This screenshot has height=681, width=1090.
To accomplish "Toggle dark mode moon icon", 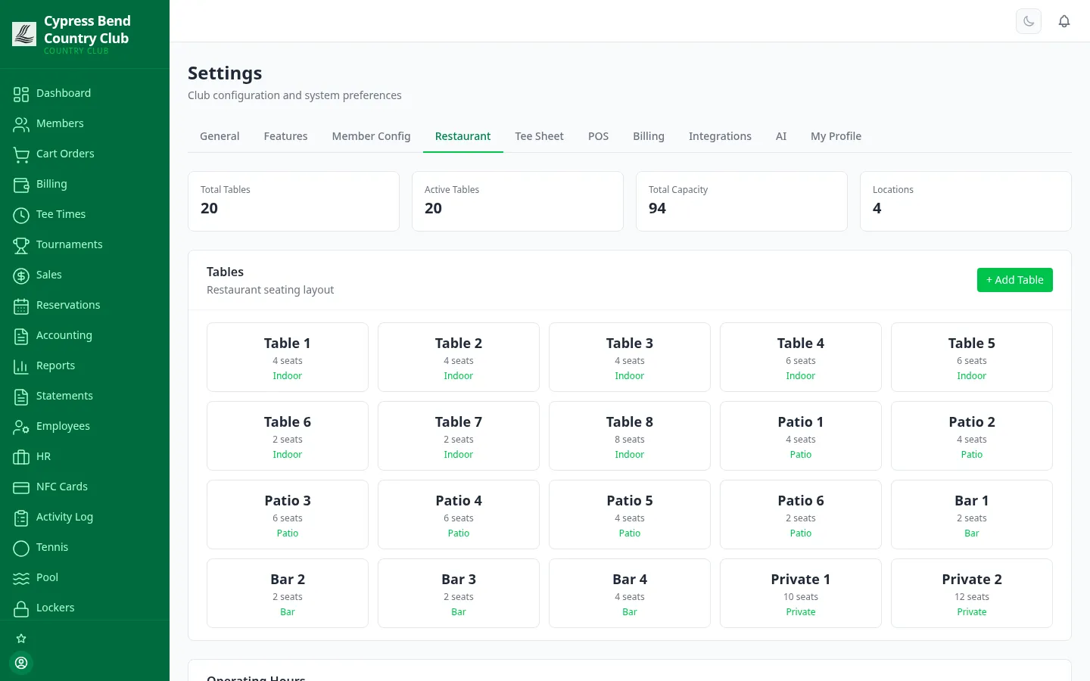I will pos(1029,21).
